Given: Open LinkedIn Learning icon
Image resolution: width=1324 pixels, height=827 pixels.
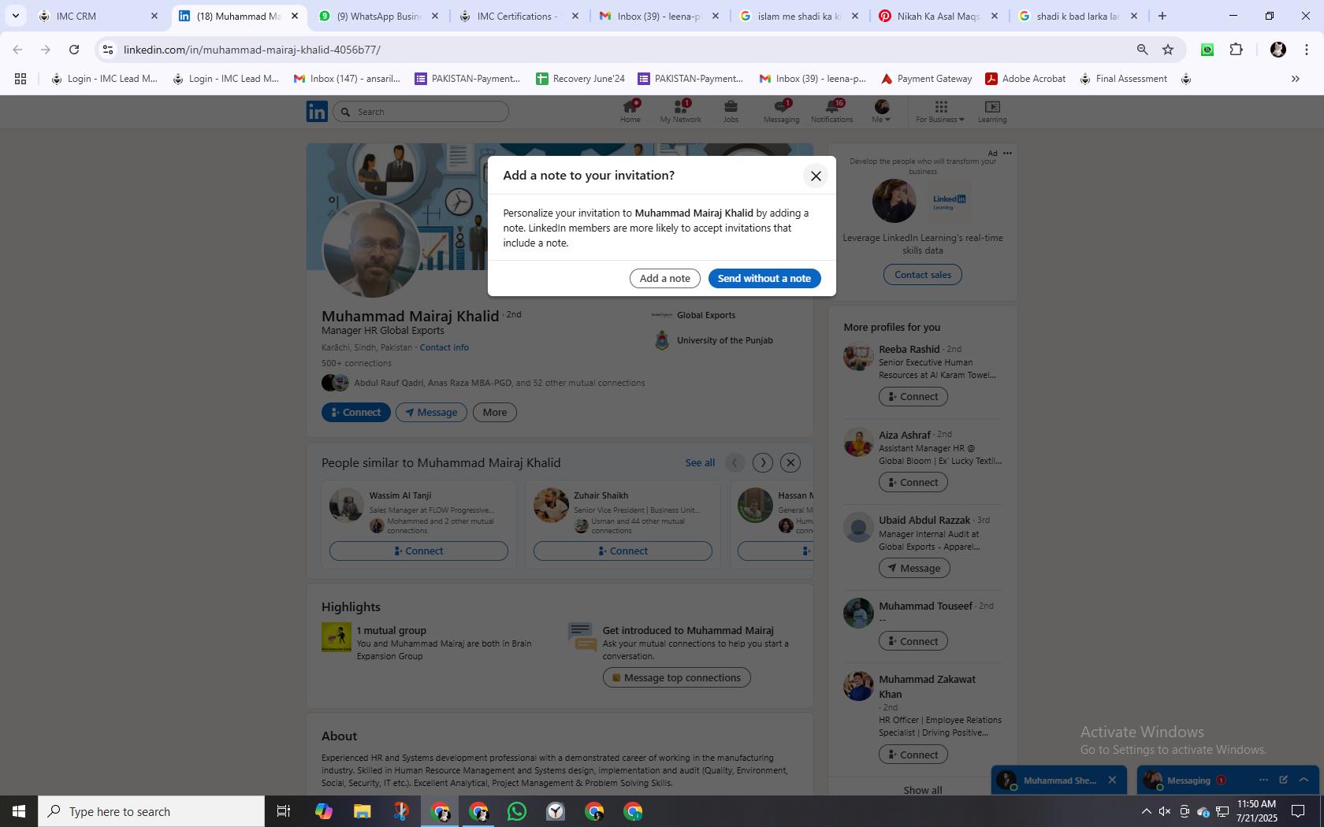Looking at the screenshot, I should click(x=992, y=111).
